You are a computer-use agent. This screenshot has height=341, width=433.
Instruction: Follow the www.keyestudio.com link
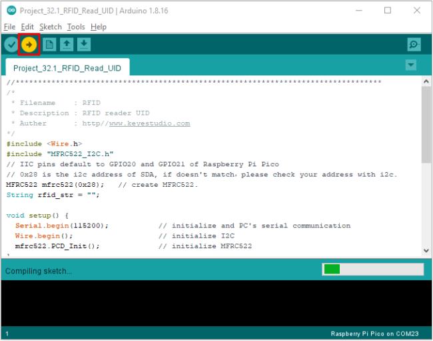(150, 123)
